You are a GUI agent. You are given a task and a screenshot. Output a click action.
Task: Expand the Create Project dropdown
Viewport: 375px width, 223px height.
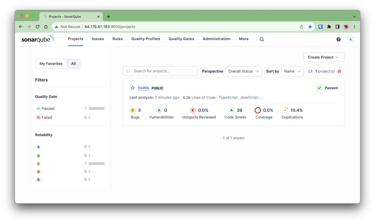pos(324,57)
